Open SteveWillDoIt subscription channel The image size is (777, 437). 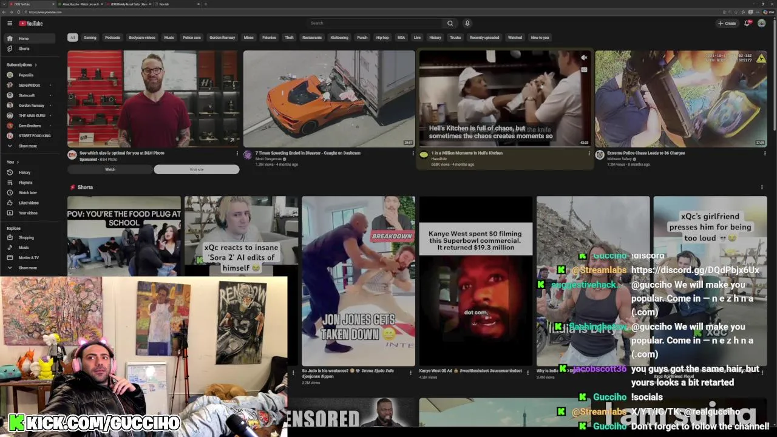(x=29, y=85)
